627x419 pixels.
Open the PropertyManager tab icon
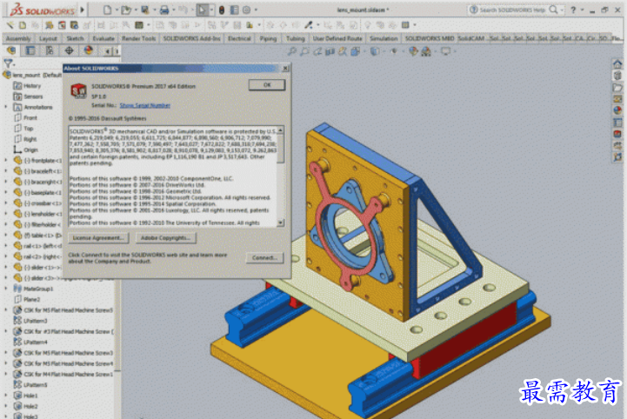(30, 50)
